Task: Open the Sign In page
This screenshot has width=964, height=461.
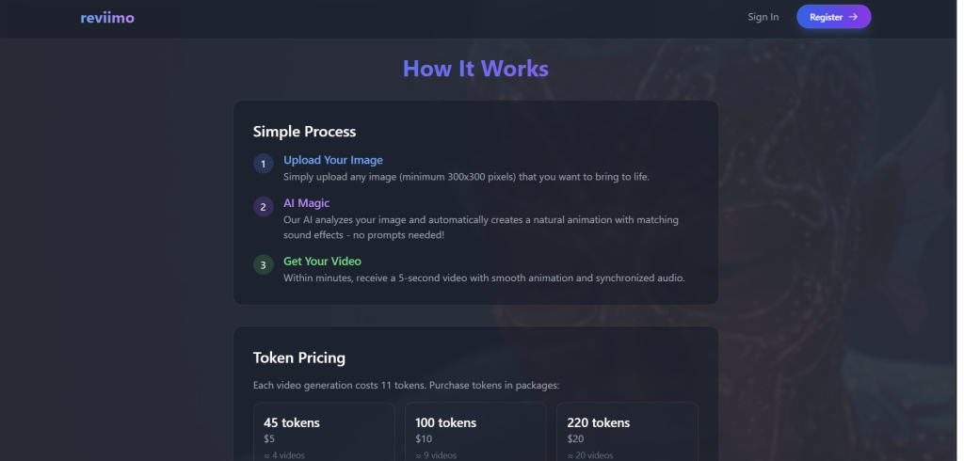Action: (x=763, y=17)
